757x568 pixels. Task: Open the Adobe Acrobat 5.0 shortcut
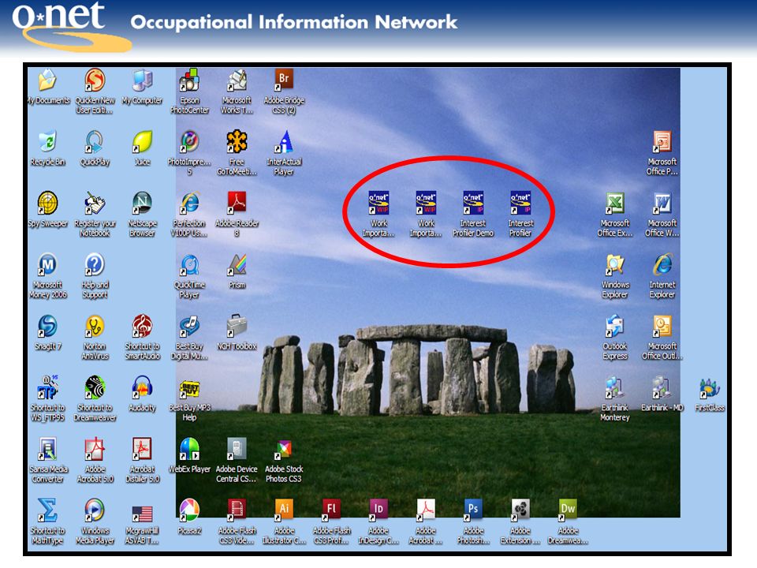click(x=95, y=449)
